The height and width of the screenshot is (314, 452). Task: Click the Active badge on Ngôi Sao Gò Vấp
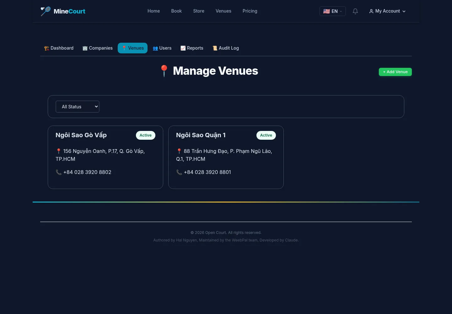pyautogui.click(x=146, y=135)
